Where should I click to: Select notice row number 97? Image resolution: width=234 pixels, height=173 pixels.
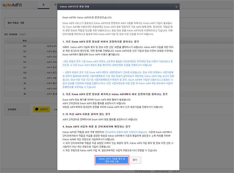tap(25, 89)
